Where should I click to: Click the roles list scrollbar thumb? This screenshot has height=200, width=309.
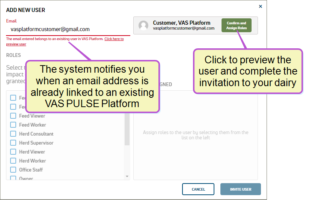coord(127,129)
